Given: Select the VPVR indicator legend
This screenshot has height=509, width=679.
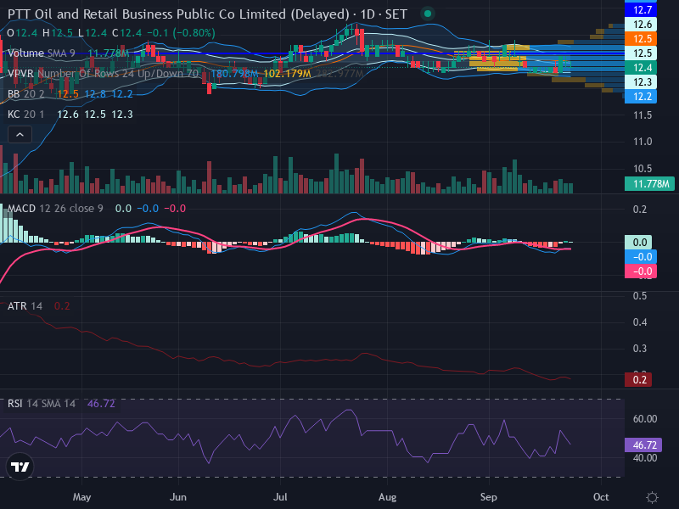Looking at the screenshot, I should 103,74.
